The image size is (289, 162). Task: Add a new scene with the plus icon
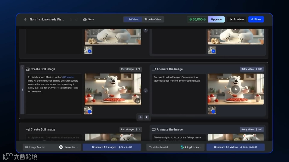(141, 117)
